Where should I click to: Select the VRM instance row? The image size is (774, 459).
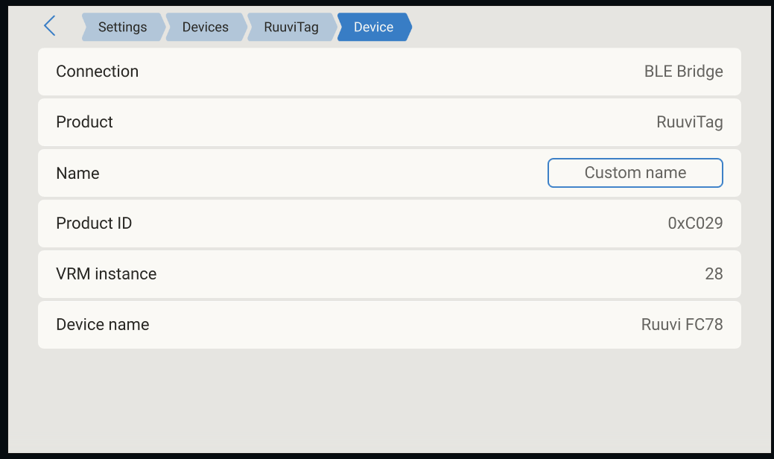pos(390,274)
